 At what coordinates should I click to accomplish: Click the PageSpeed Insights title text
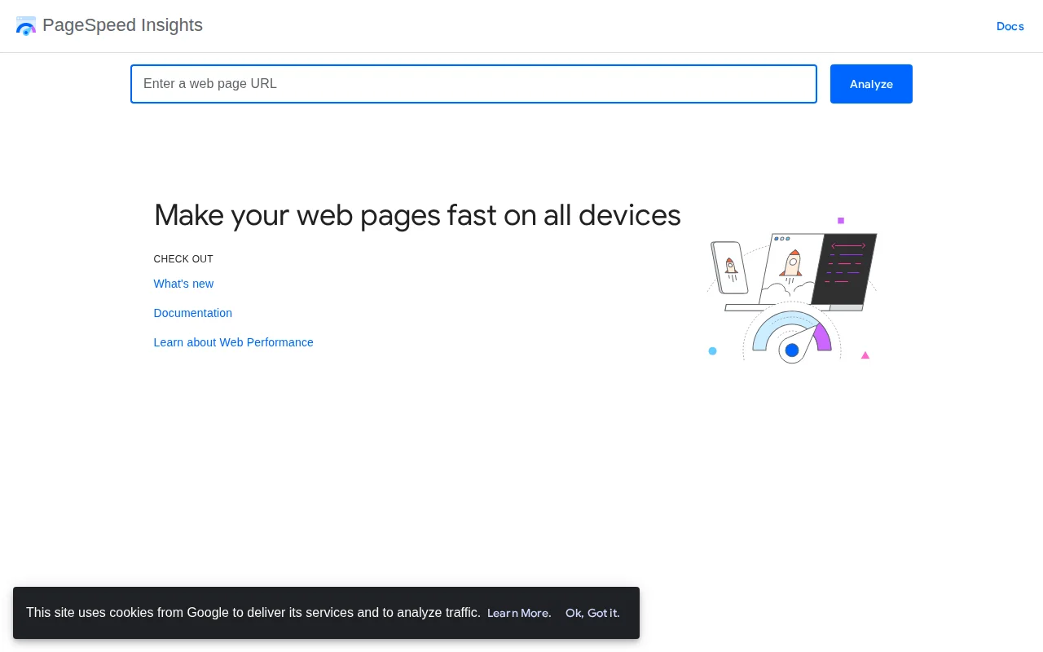(122, 25)
